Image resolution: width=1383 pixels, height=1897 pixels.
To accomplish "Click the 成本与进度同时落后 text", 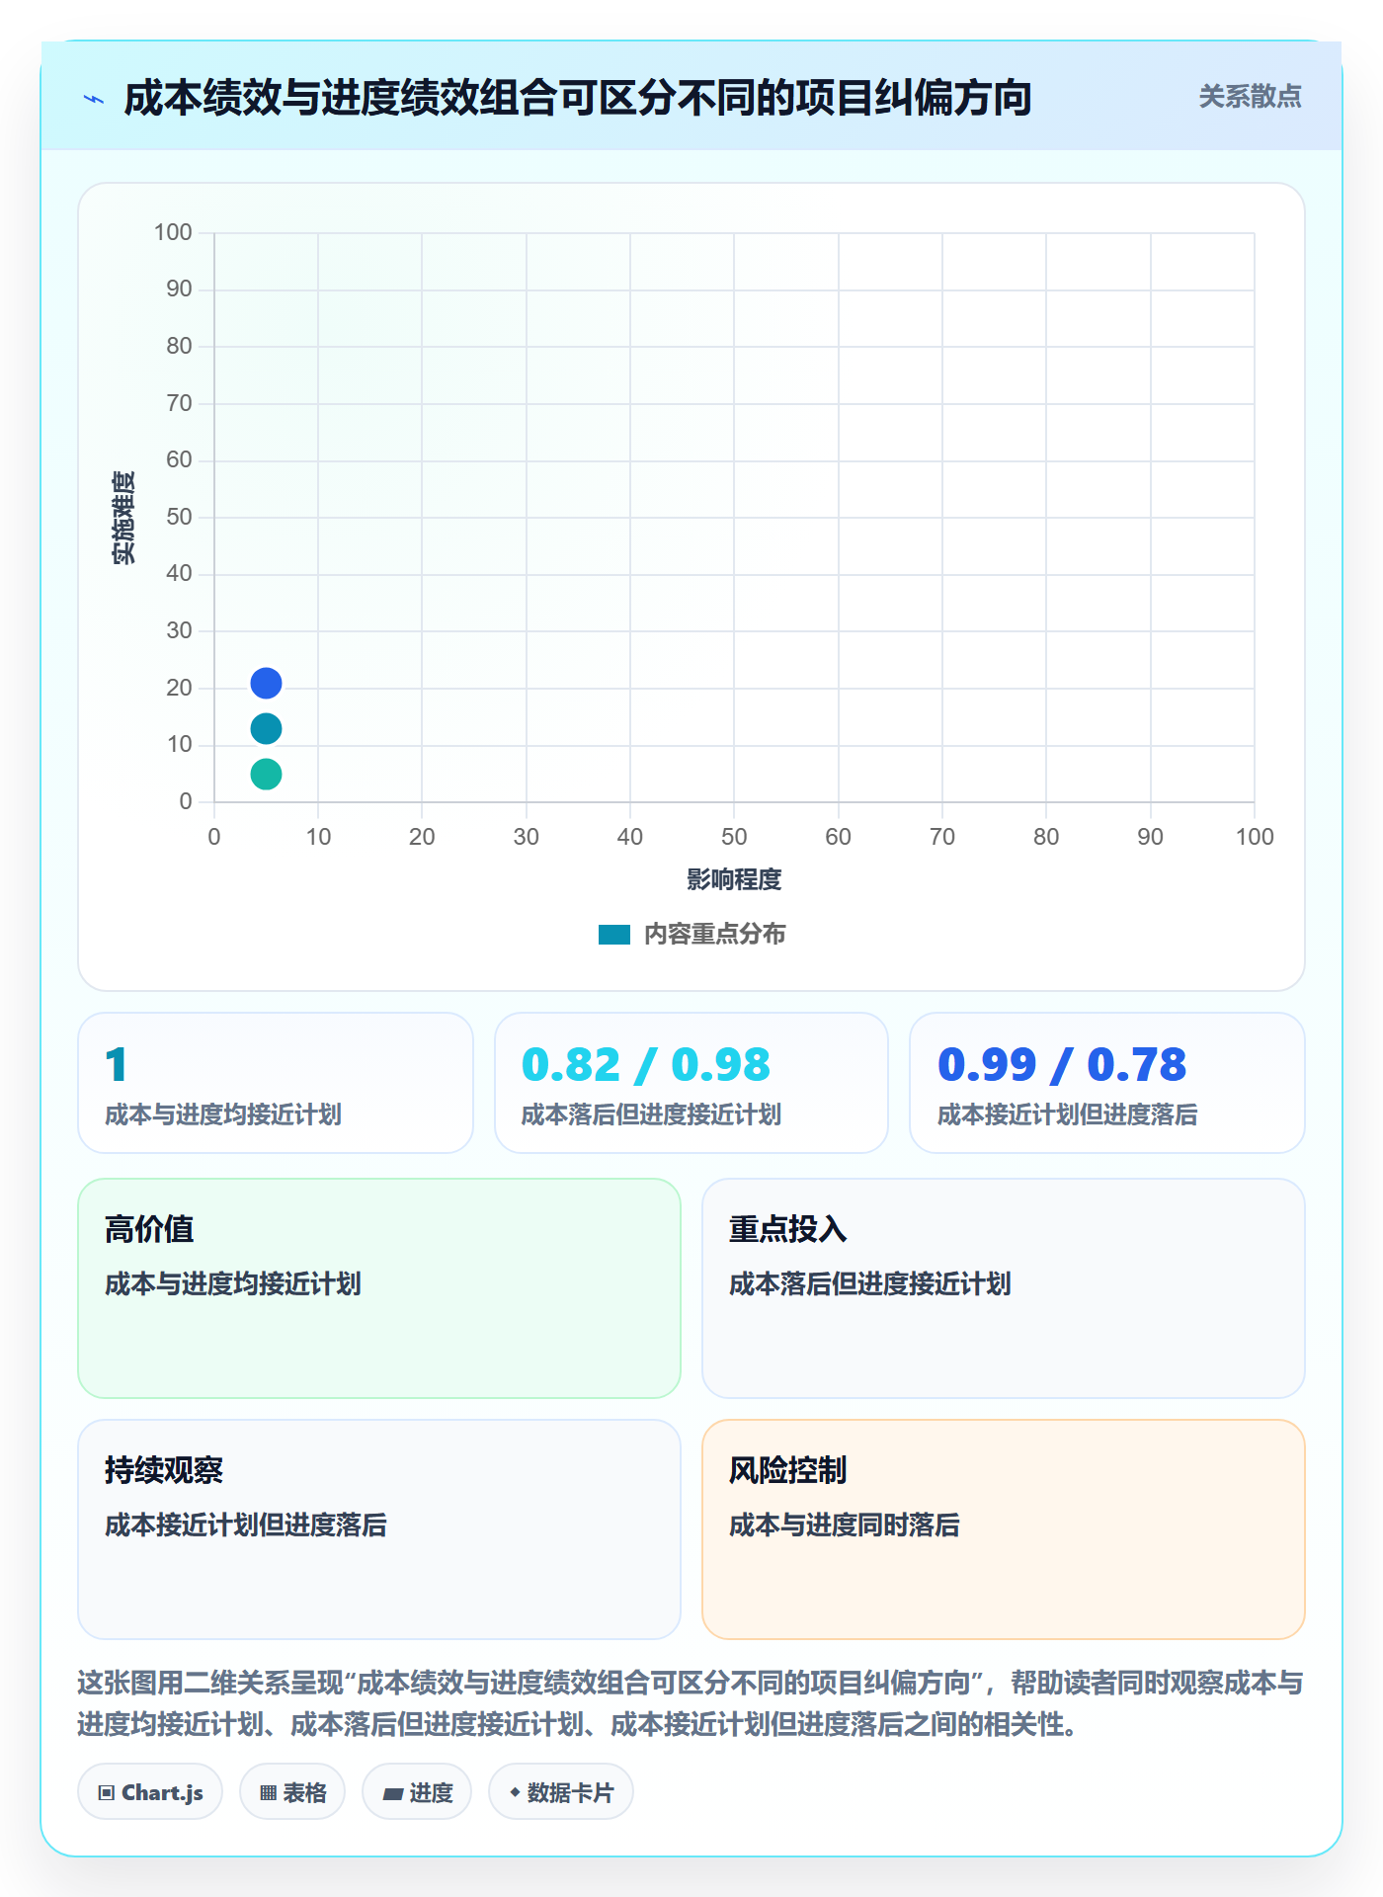I will click(845, 1526).
